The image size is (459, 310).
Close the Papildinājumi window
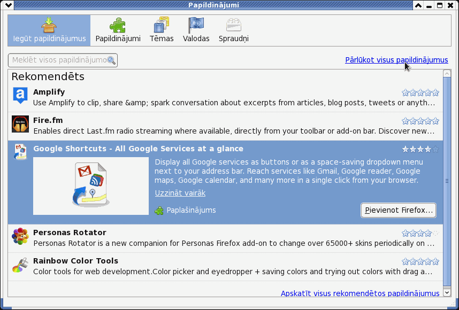(x=450, y=5)
